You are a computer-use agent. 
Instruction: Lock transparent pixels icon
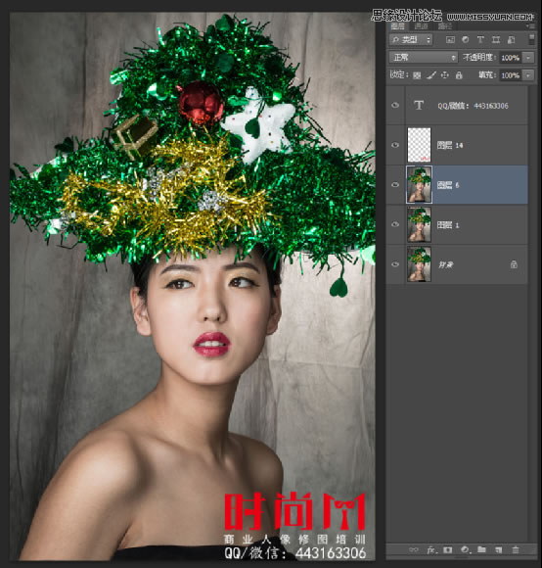[x=417, y=75]
